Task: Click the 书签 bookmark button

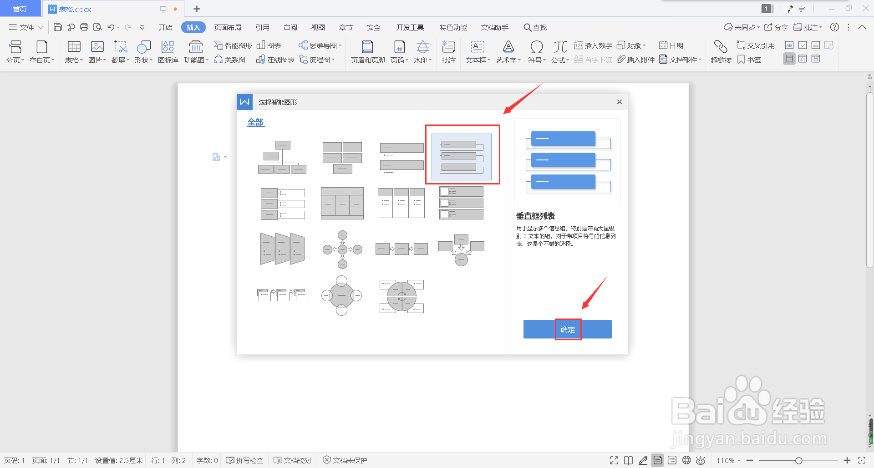Action: (749, 60)
